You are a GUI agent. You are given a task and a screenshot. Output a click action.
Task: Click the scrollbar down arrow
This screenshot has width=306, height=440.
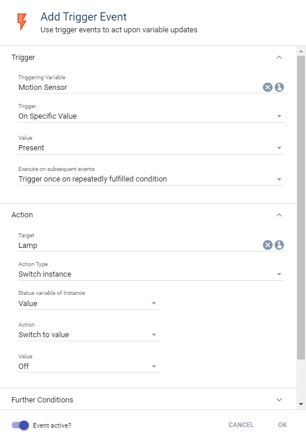click(x=301, y=404)
